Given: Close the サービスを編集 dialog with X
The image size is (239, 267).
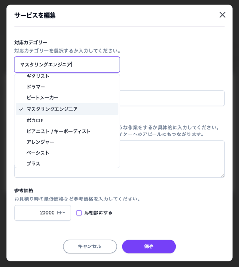Looking at the screenshot, I should coord(222,15).
